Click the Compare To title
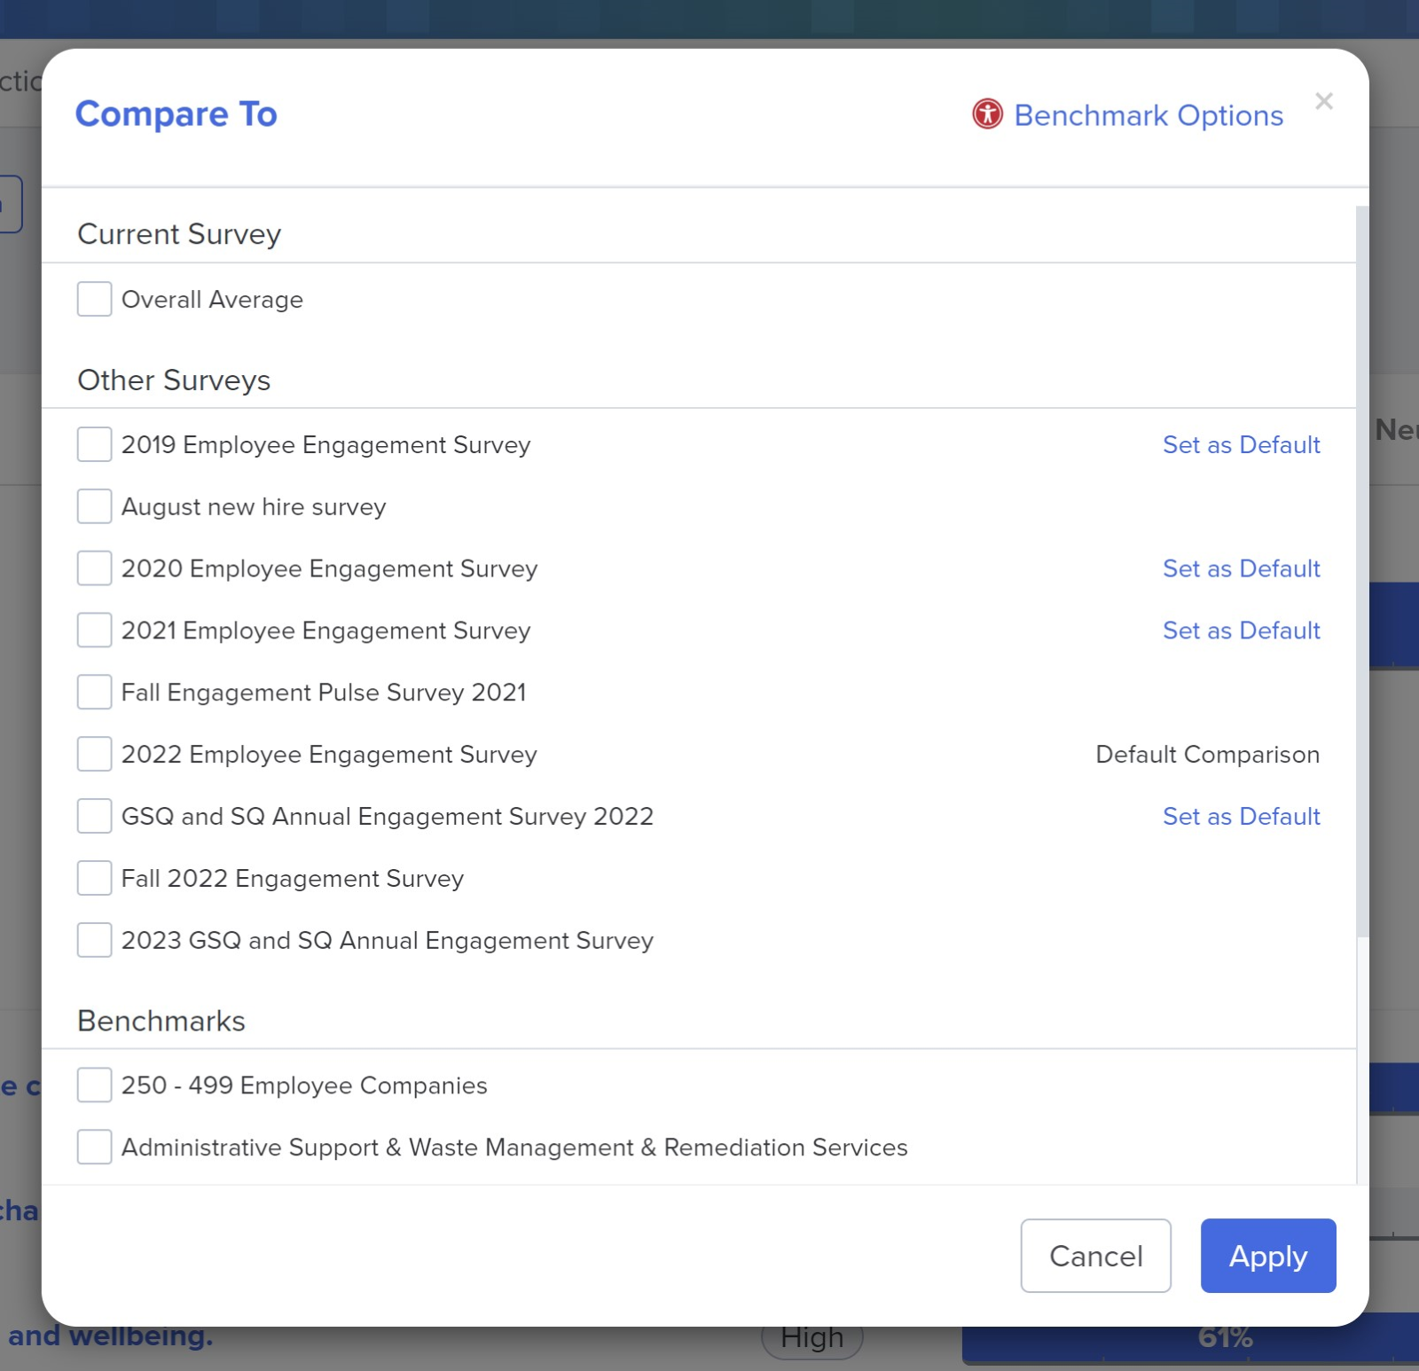The height and width of the screenshot is (1371, 1419). [x=176, y=114]
